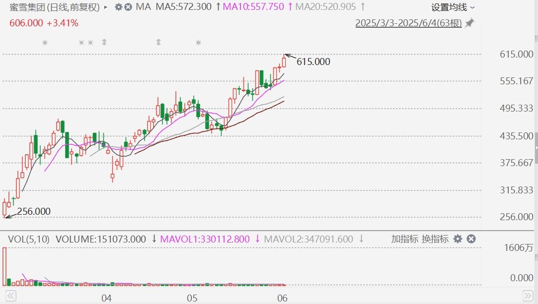Click the leftmost star event marker
Screen dimensions: 538x304
tap(45, 43)
